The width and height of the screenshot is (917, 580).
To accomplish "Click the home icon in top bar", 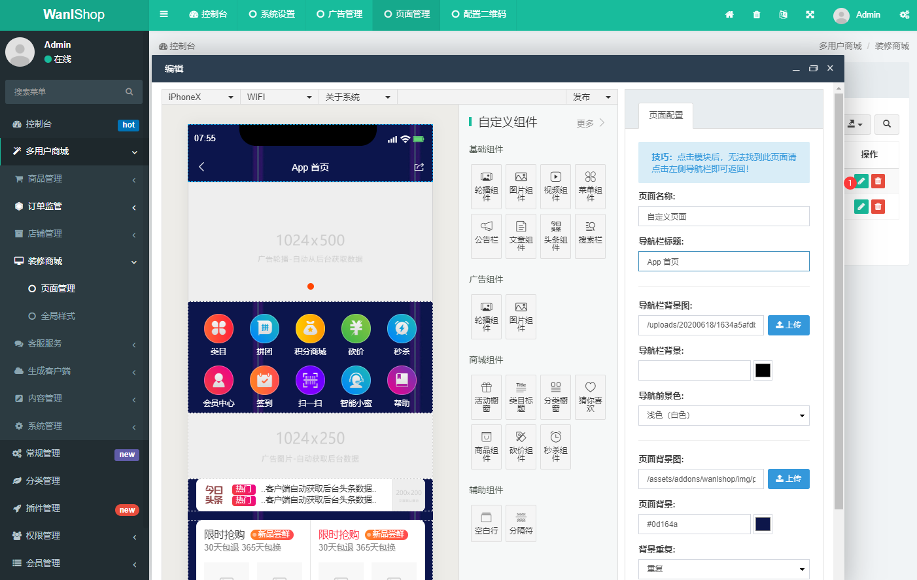I will click(729, 14).
